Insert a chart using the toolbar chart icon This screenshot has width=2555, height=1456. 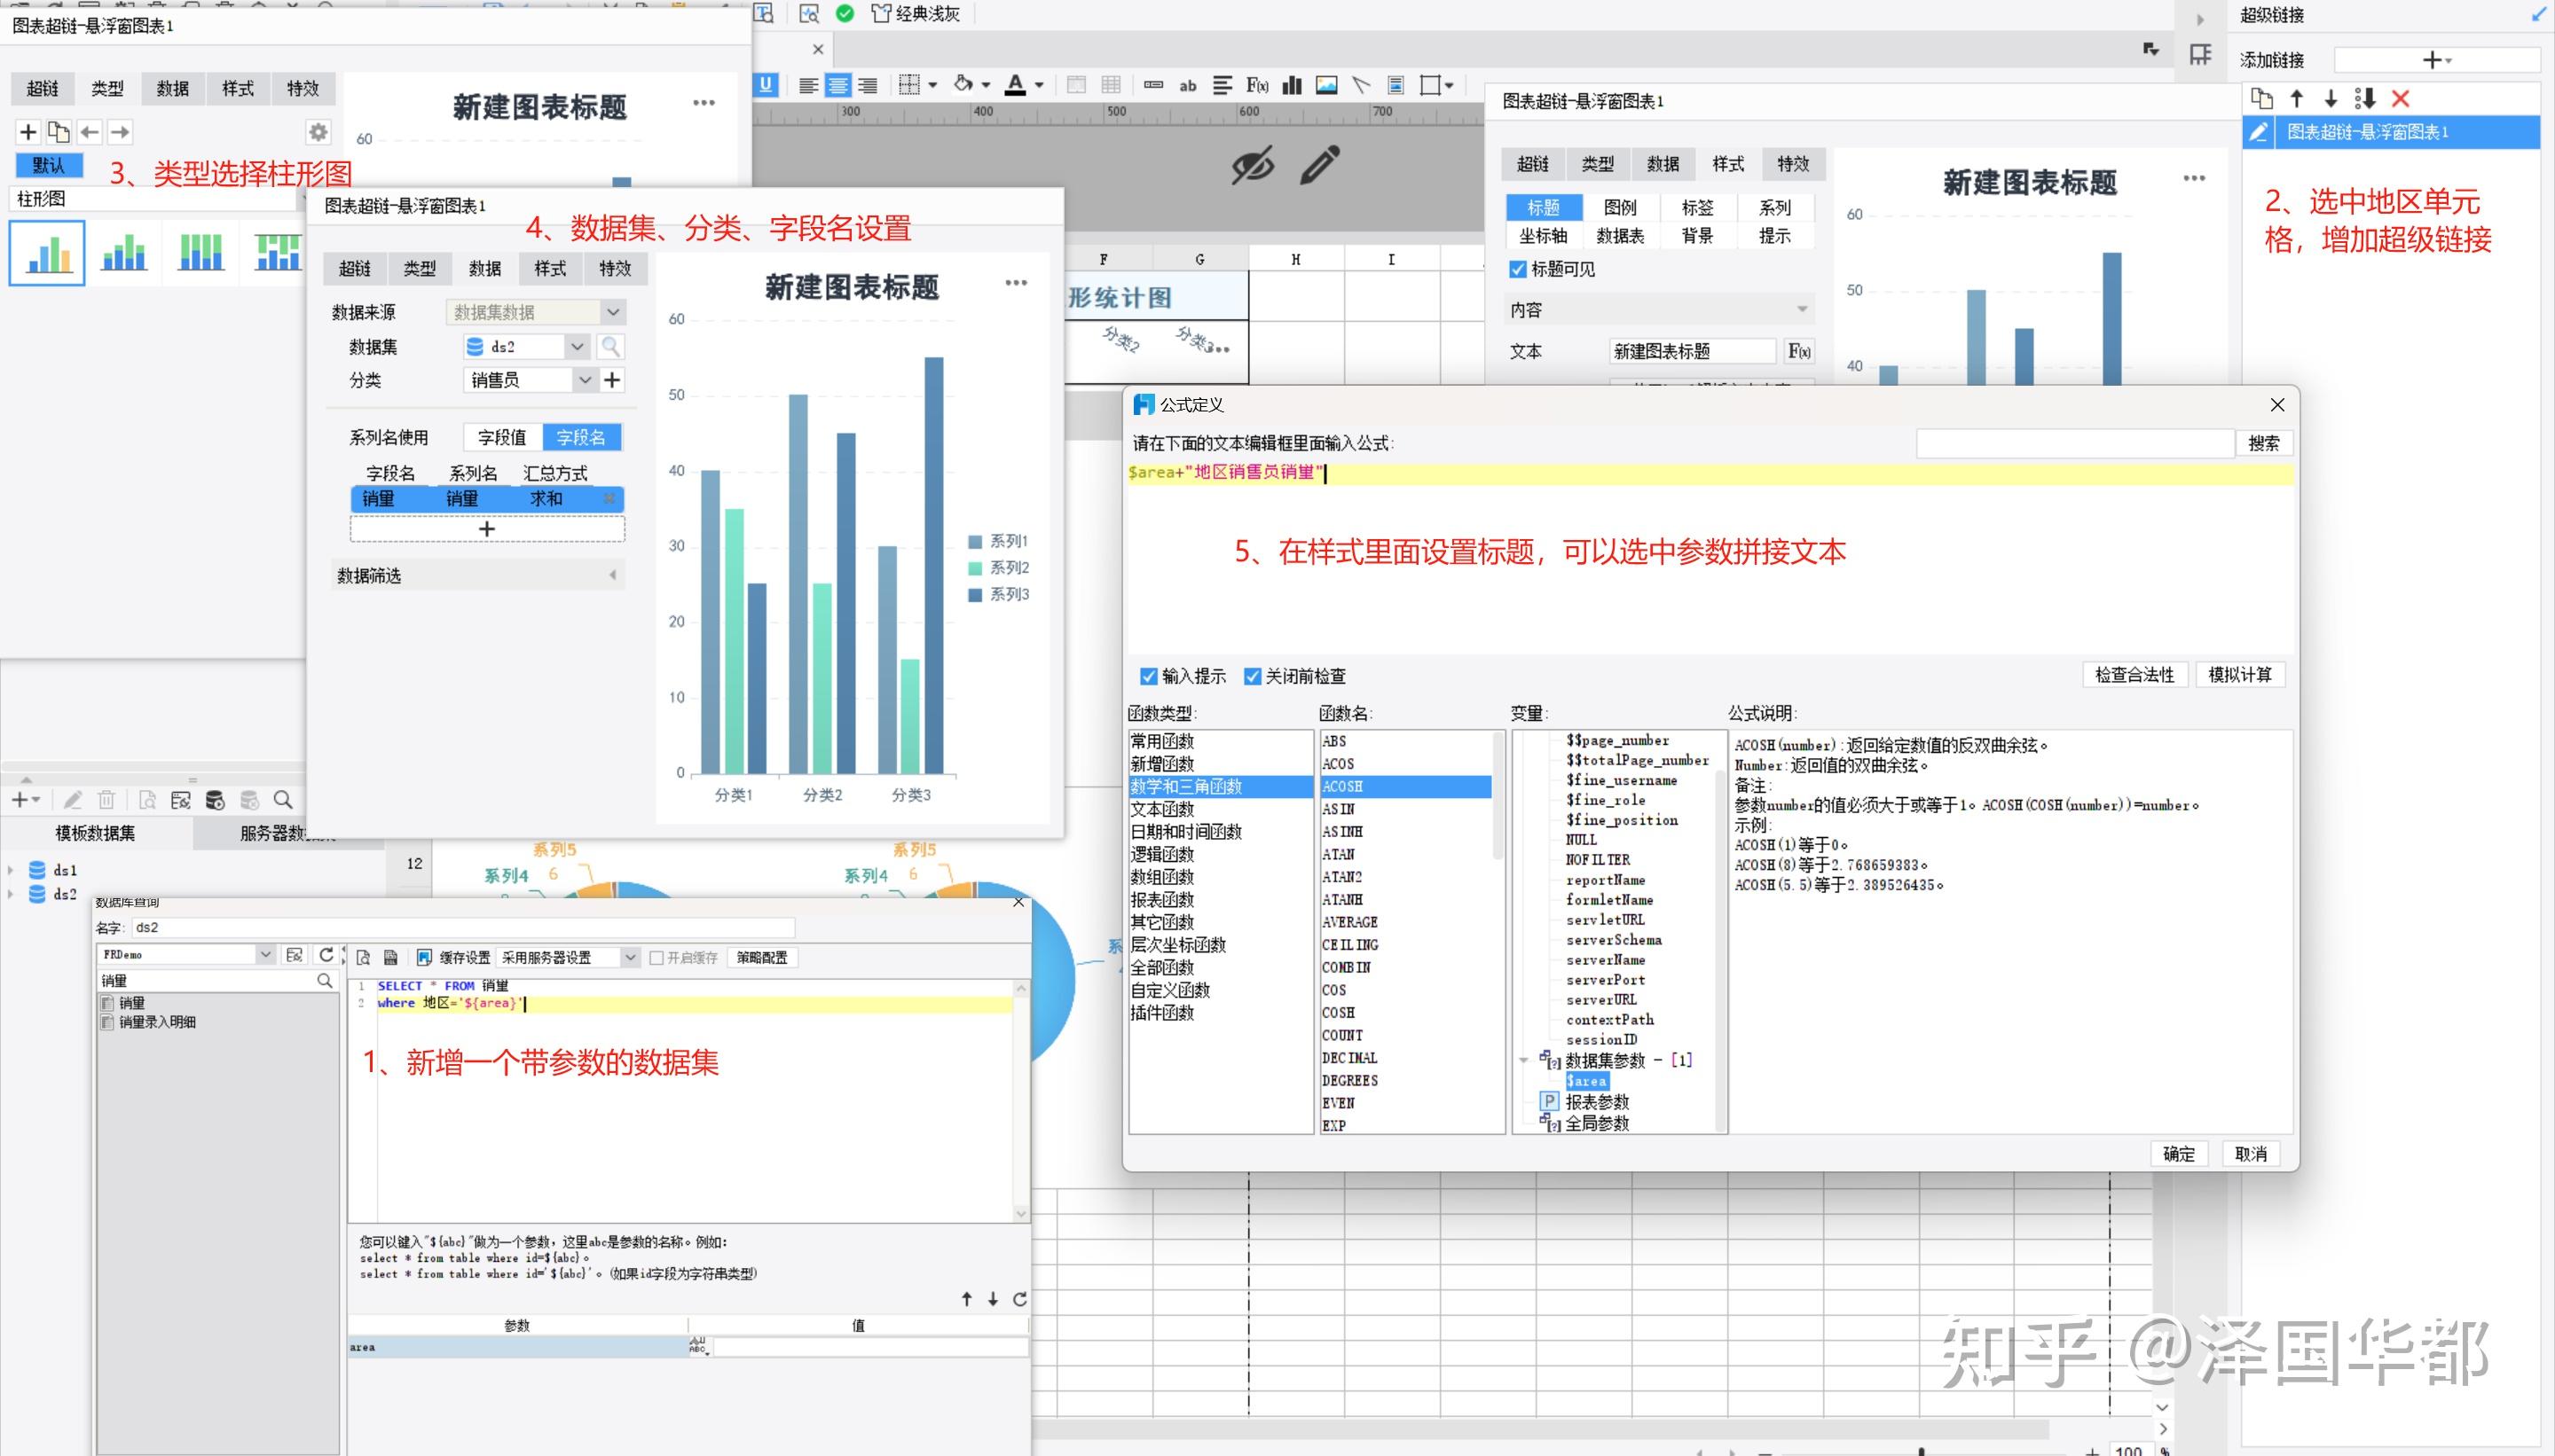[1293, 86]
